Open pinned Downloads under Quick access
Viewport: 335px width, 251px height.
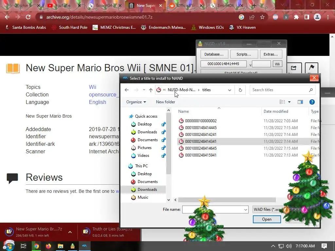coord(147,132)
